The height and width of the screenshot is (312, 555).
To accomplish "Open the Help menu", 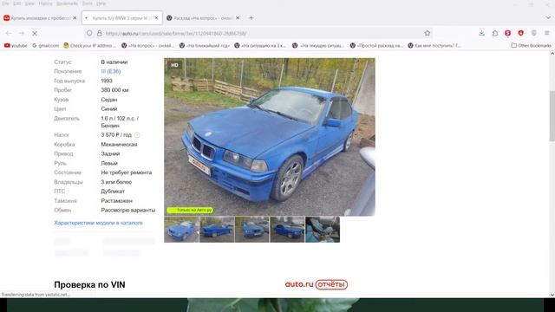I will point(101,3).
